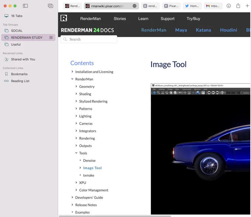The image size is (251, 217).
Task: Open the Stories navigation item
Action: point(120,18)
